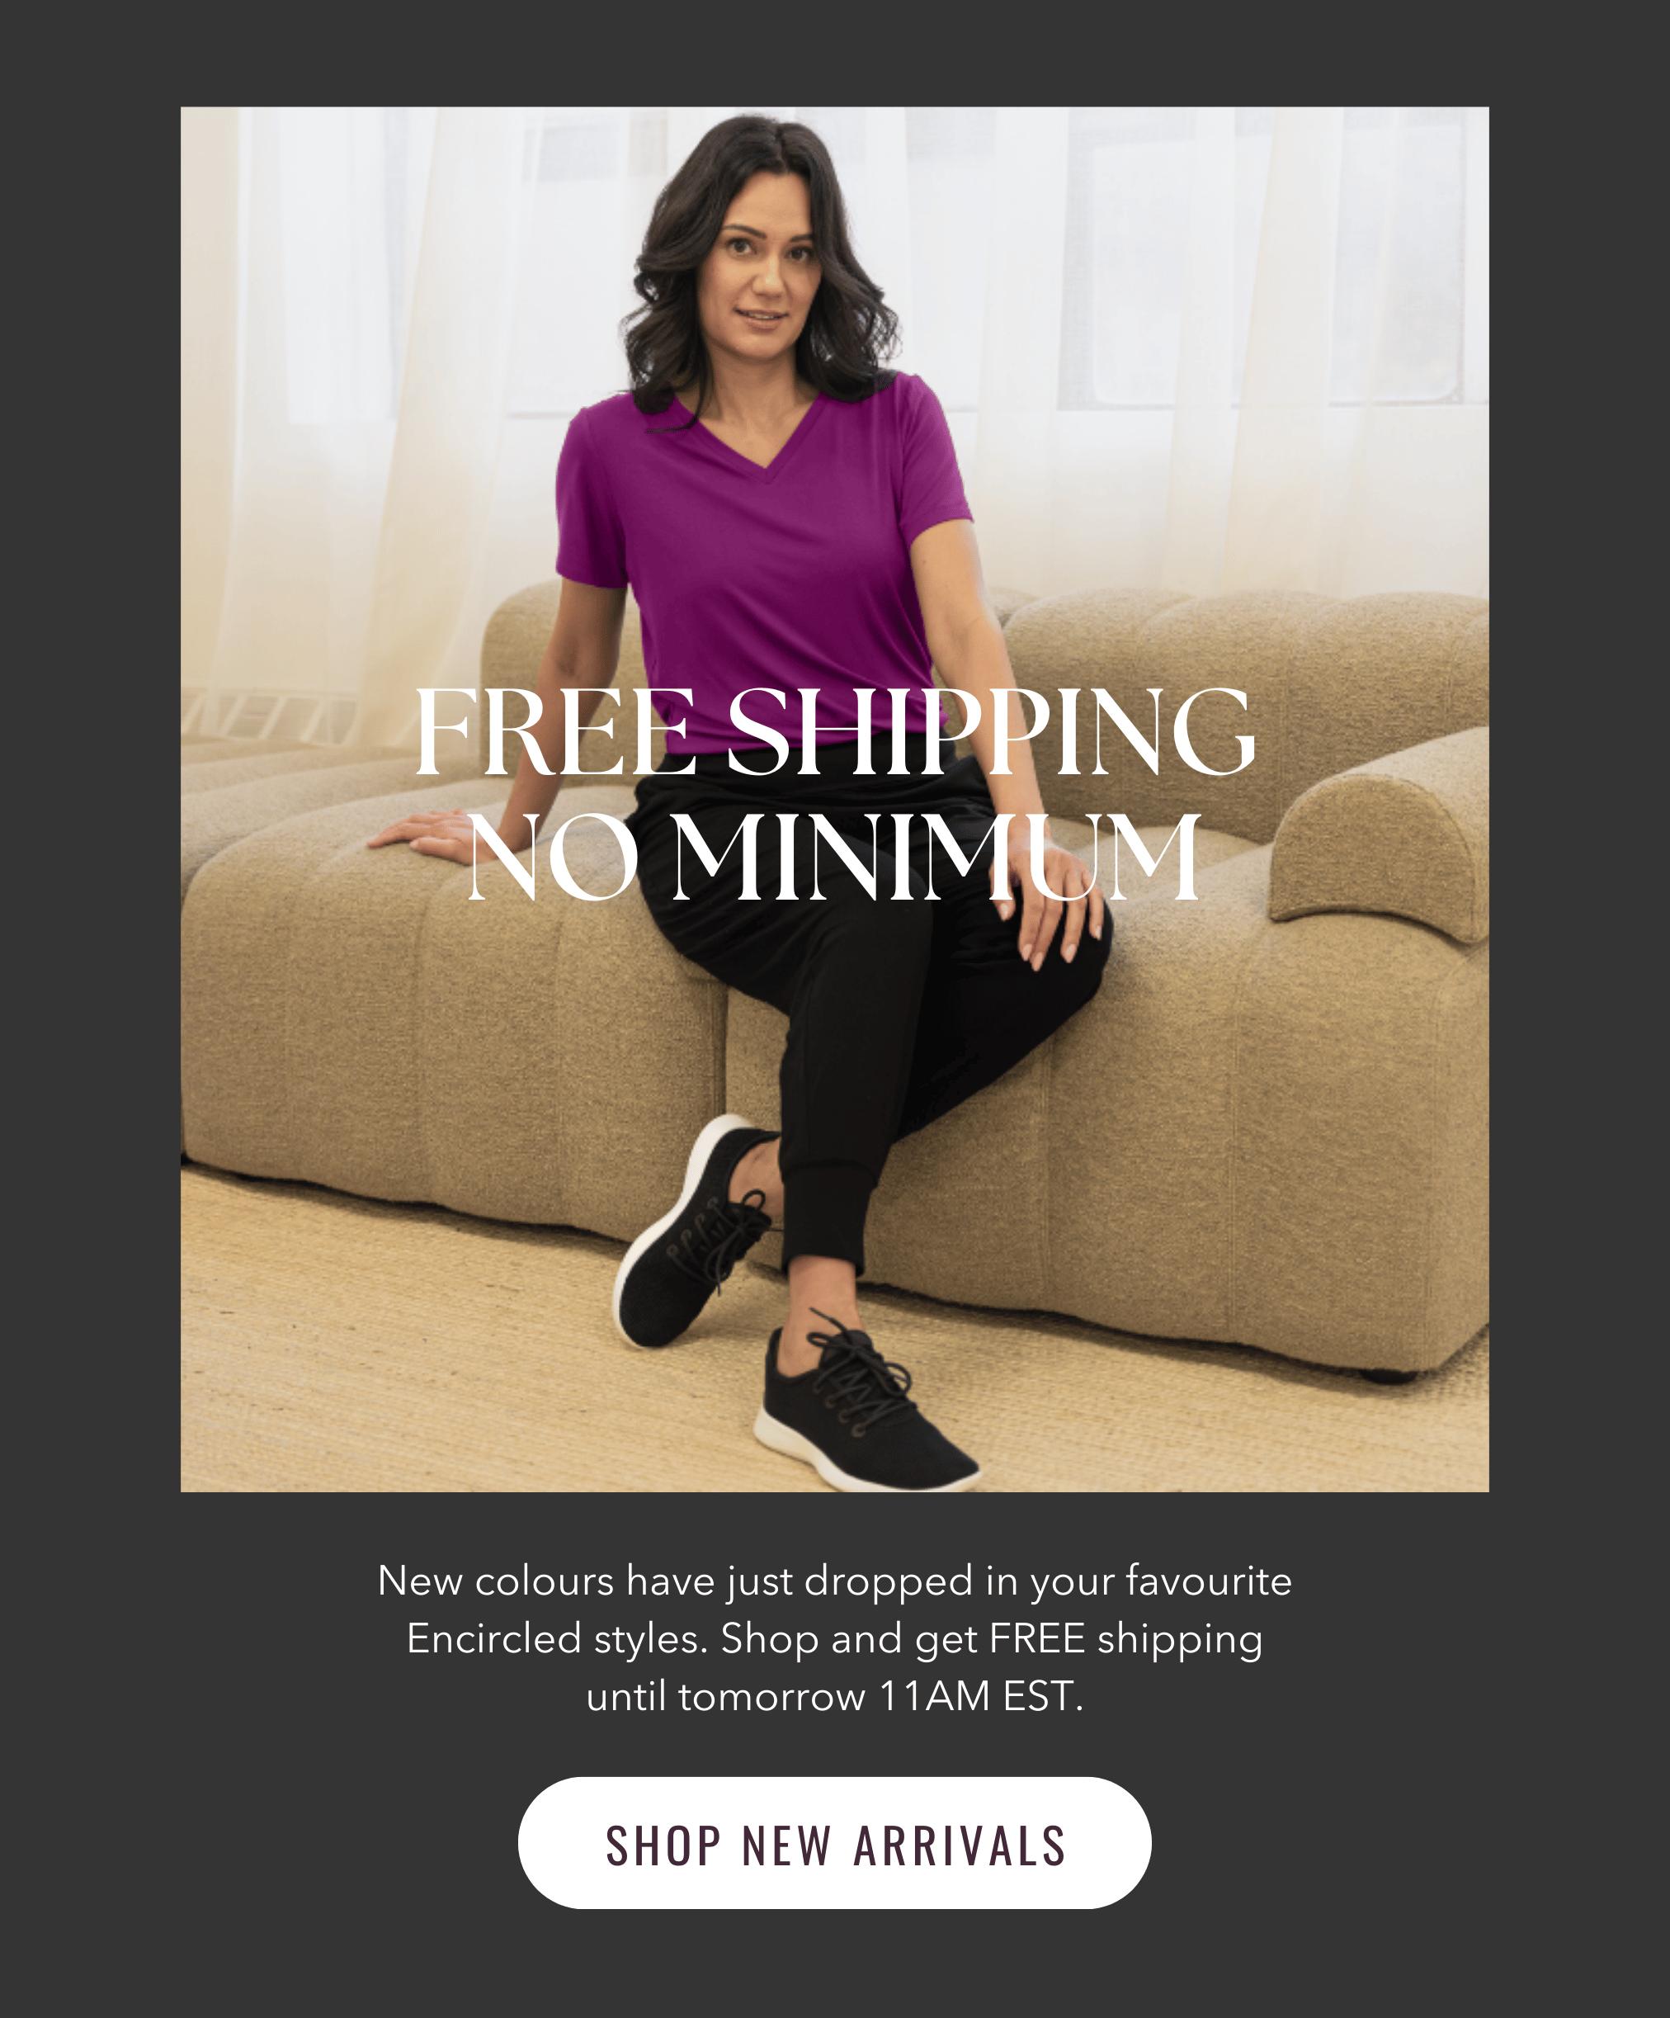1670x2018 pixels.
Task: Click the word Encircled in the body text
Action: [494, 1638]
